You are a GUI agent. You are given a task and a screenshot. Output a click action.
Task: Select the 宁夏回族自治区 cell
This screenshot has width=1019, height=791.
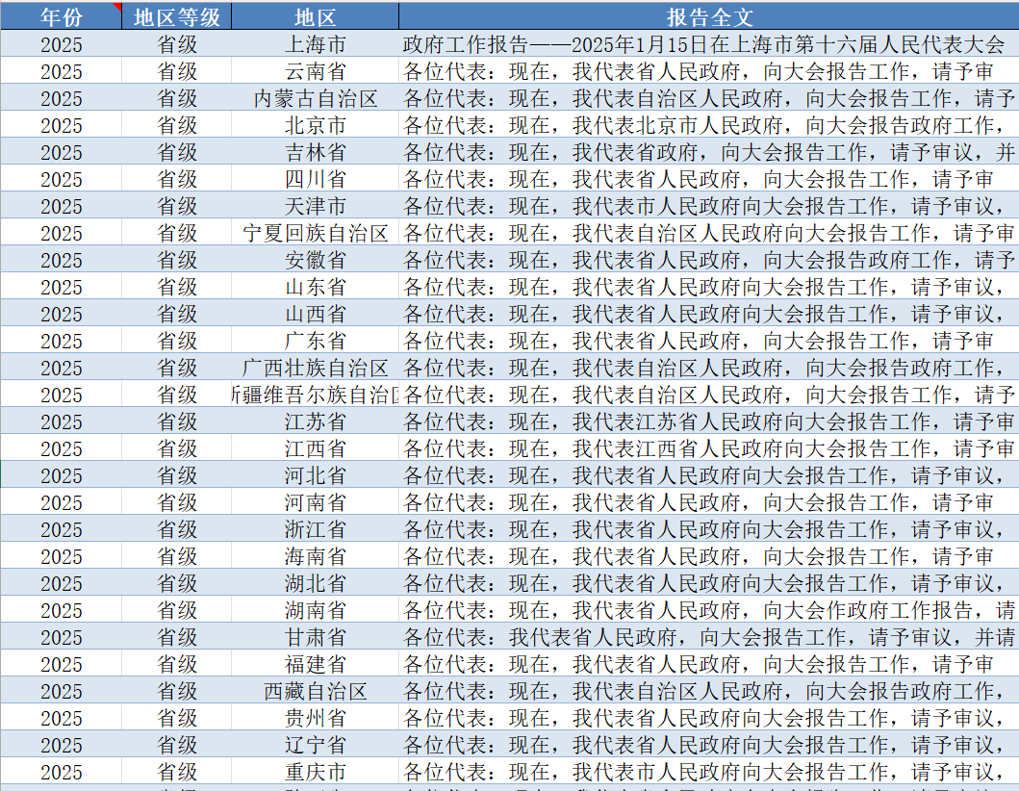[316, 233]
